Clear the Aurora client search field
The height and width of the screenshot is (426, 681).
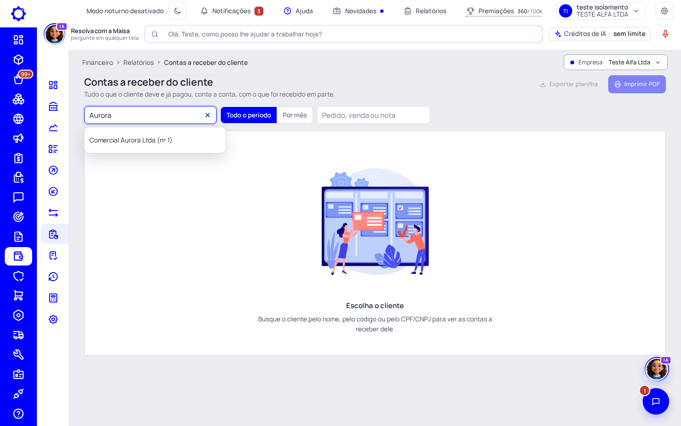(x=207, y=115)
